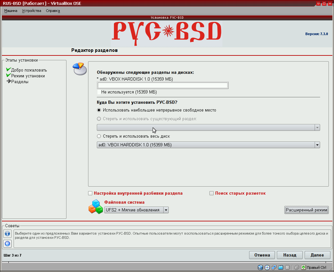334x272 pixels.
Task: Click the '* ad0: VBOX HARDDISK 1.0 (15359 МБ)' text
Action: tap(135, 79)
